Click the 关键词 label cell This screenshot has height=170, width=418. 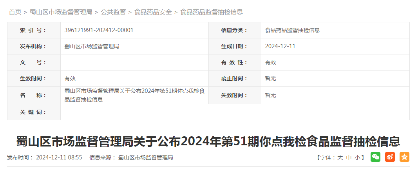(34, 112)
